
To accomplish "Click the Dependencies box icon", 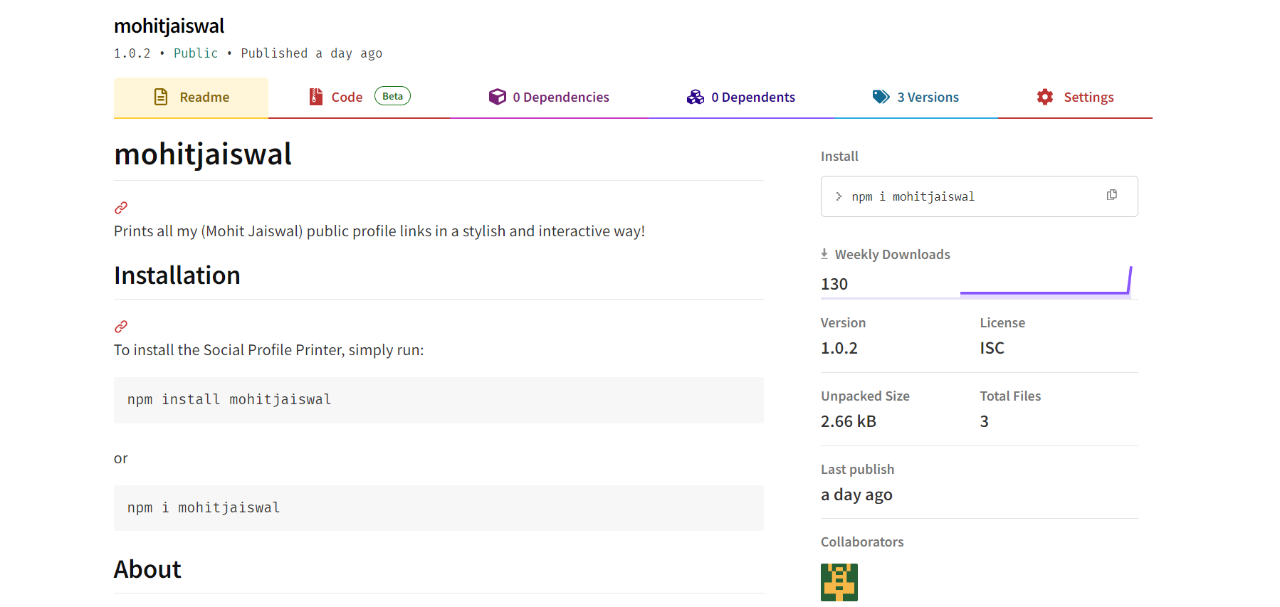I will click(497, 97).
